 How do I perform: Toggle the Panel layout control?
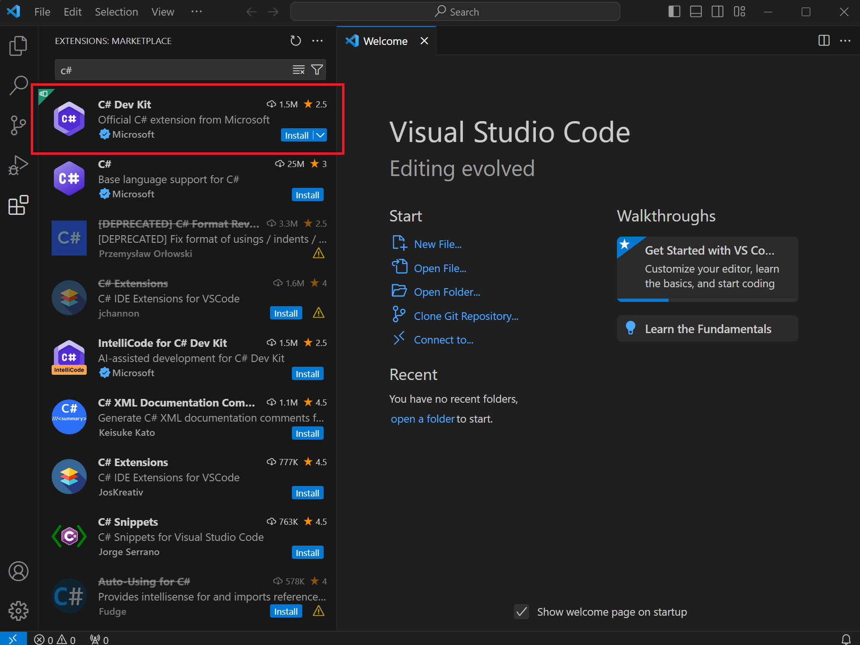pos(696,11)
